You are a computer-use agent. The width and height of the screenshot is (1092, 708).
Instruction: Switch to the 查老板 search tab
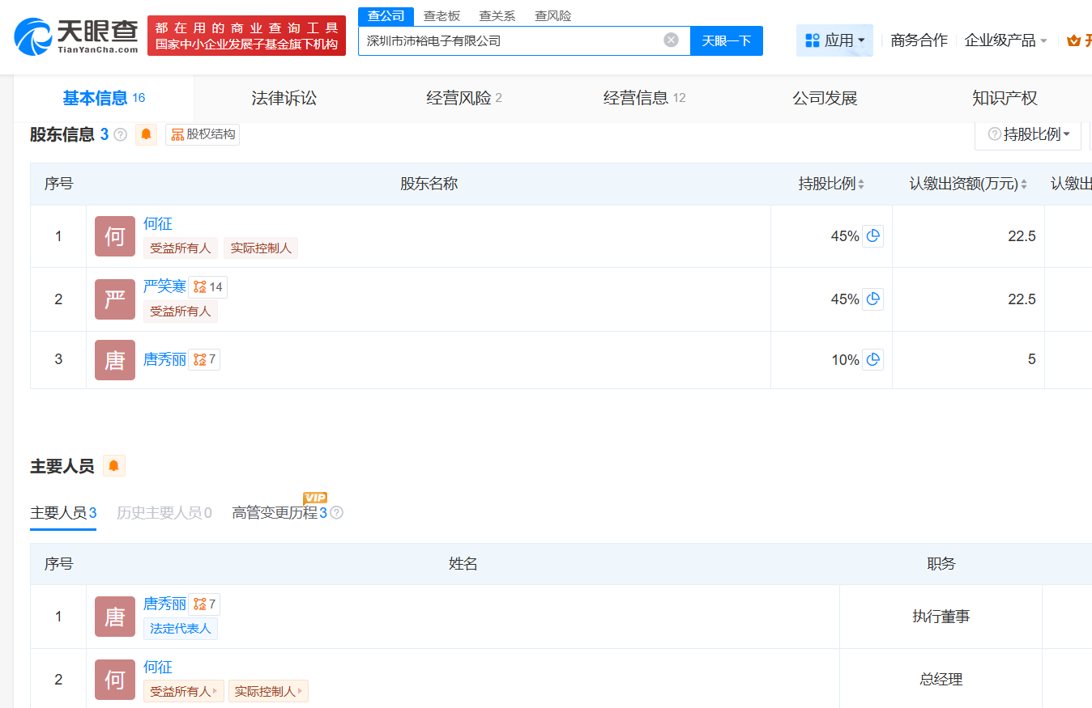tap(441, 15)
